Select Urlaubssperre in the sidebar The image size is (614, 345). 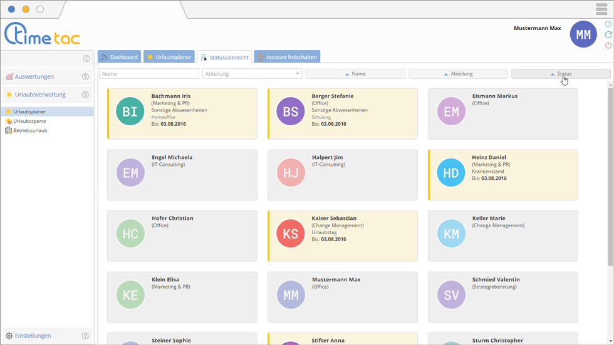tap(29, 121)
